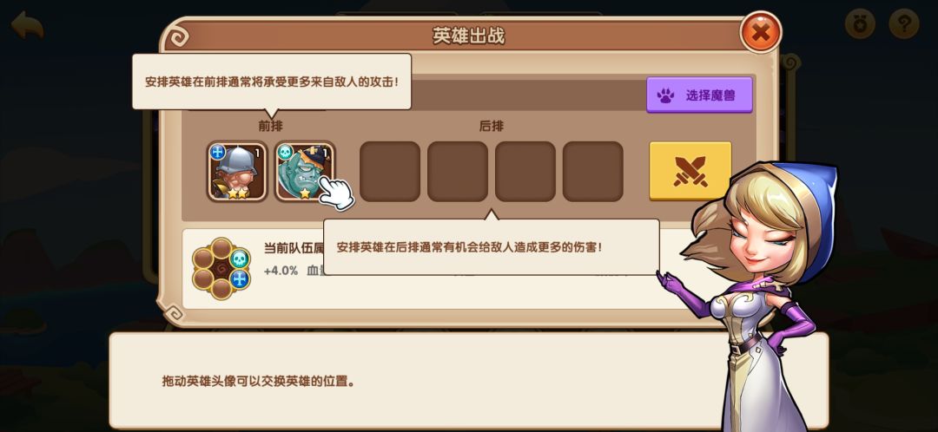
Task: Click the tutorial dialogue box text
Action: tap(259, 381)
